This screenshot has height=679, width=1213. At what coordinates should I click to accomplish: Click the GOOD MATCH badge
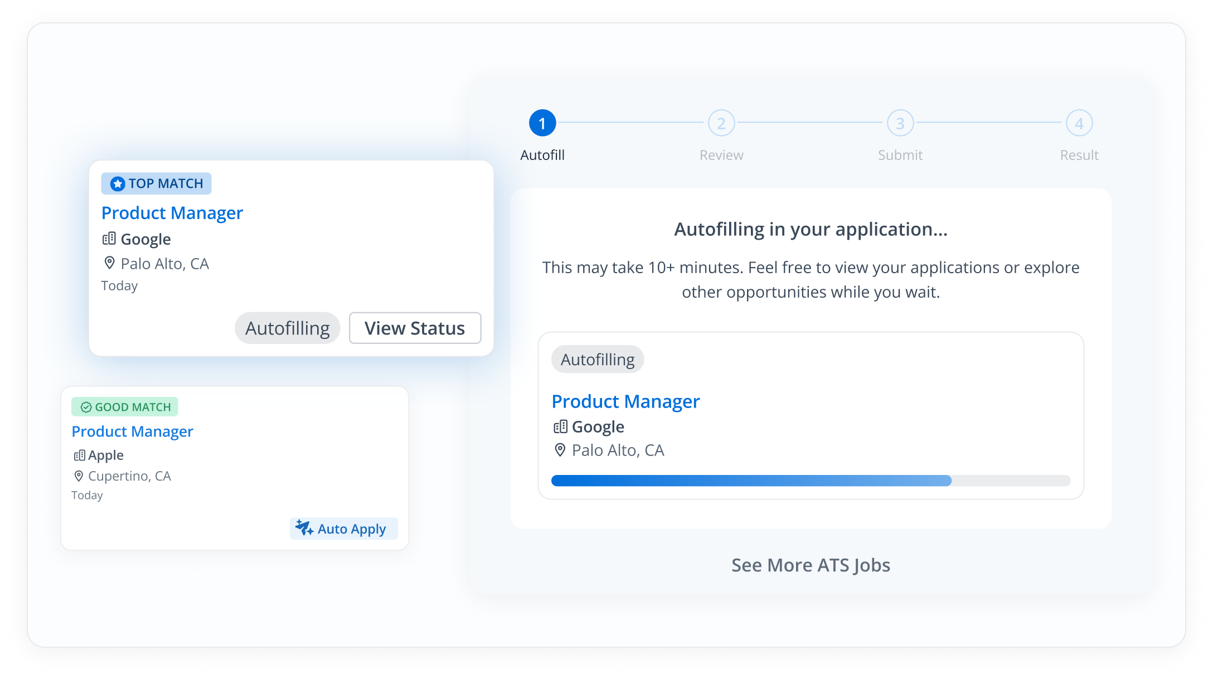[125, 407]
